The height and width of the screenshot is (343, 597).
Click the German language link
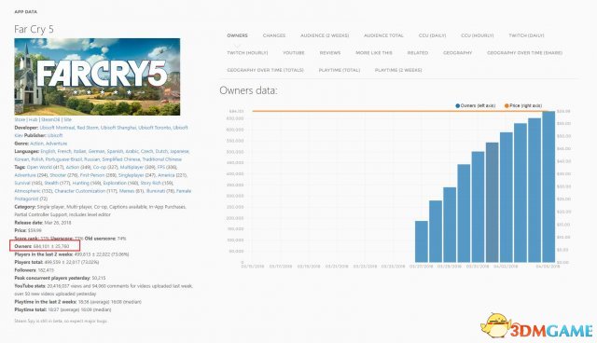[x=97, y=151]
